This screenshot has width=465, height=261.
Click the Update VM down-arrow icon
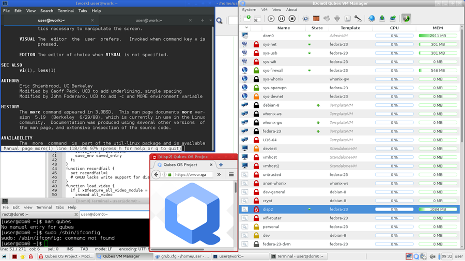tap(337, 19)
